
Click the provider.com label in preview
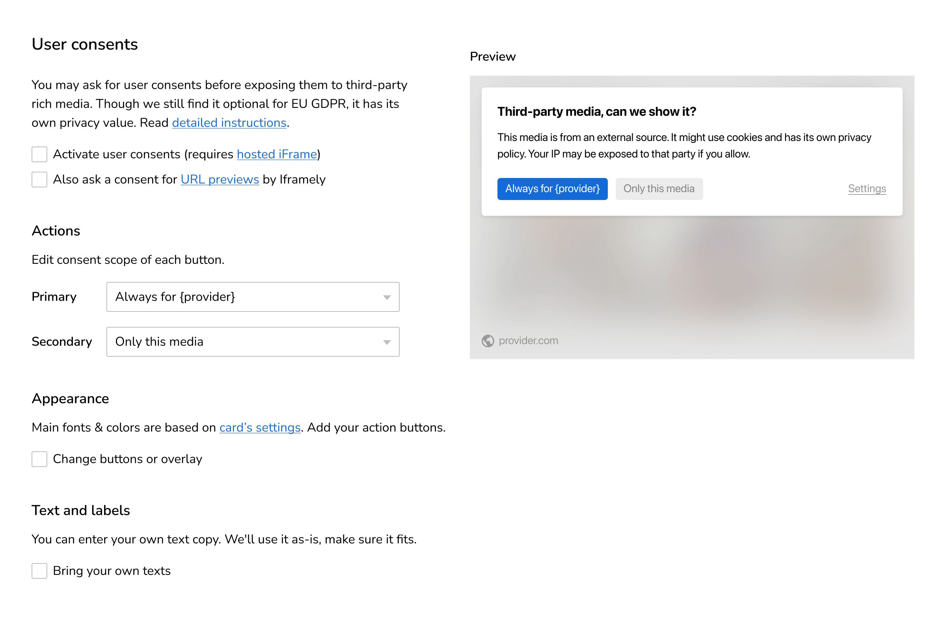[x=528, y=341]
